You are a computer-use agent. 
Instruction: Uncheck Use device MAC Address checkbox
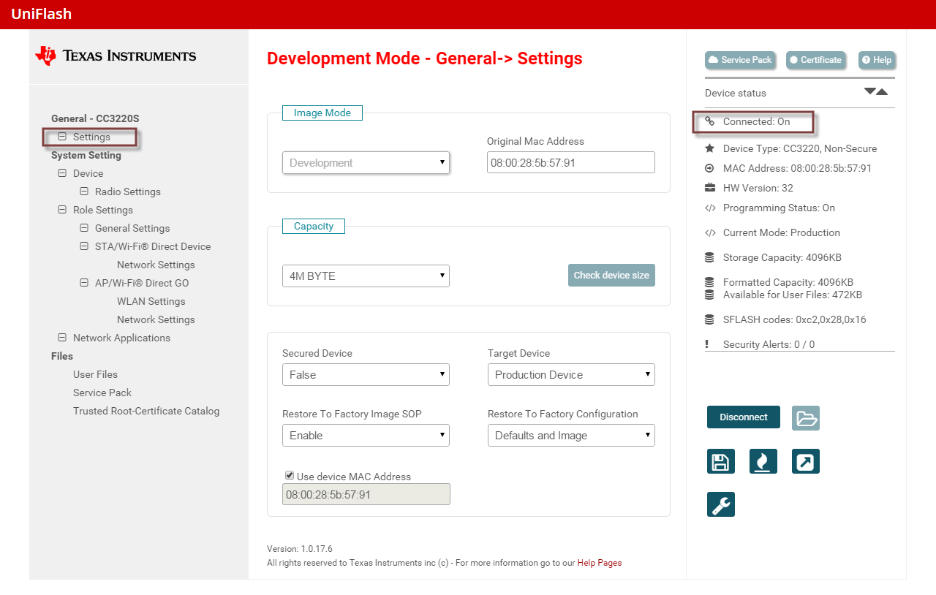point(290,475)
